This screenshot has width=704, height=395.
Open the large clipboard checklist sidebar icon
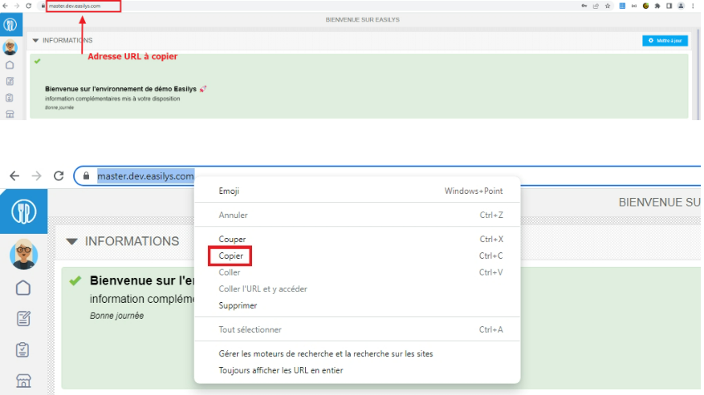click(22, 349)
